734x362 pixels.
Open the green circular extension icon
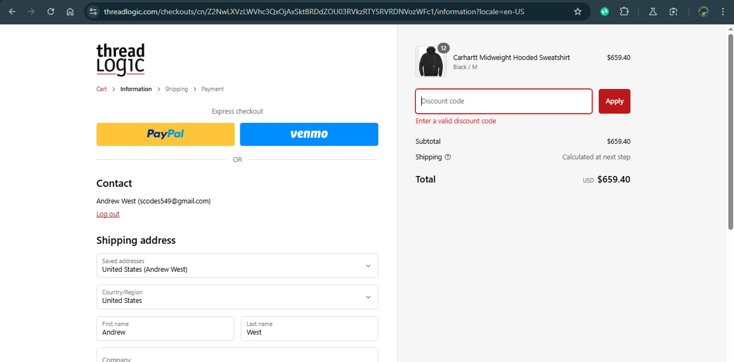[605, 12]
